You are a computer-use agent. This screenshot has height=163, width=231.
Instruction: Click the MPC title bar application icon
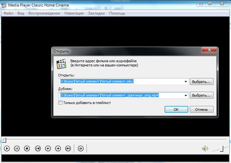[x=4, y=5]
